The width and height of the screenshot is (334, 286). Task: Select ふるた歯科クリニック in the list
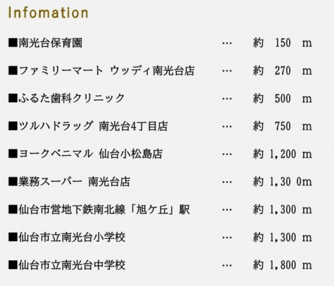click(71, 98)
